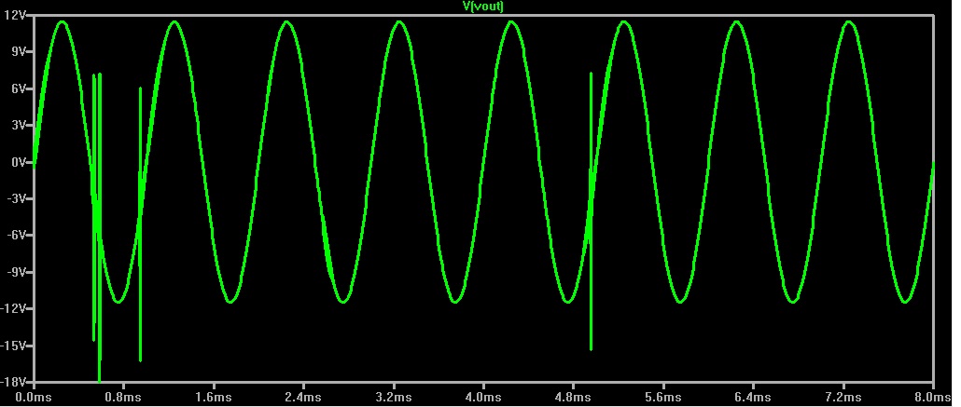Viewport: 961px width, 407px height.
Task: Click the 3.2ms time axis label
Action: (x=394, y=397)
